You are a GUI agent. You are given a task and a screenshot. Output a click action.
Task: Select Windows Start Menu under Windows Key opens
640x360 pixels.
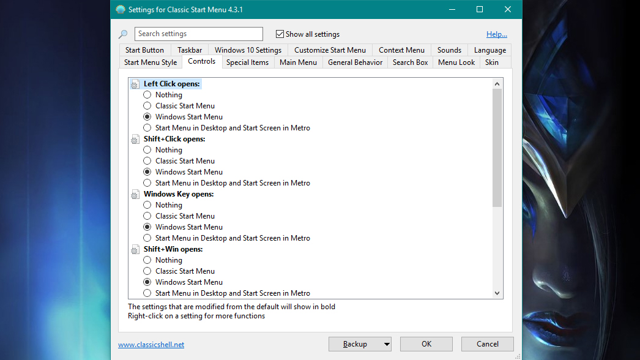pyautogui.click(x=147, y=227)
